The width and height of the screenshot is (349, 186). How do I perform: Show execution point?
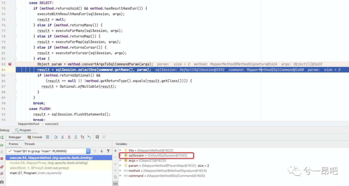(x=48, y=137)
